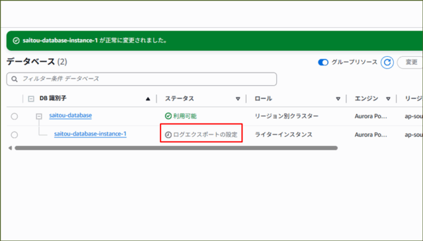
Task: Sort by DB 識別子 using ascending arrow
Action: coord(148,99)
